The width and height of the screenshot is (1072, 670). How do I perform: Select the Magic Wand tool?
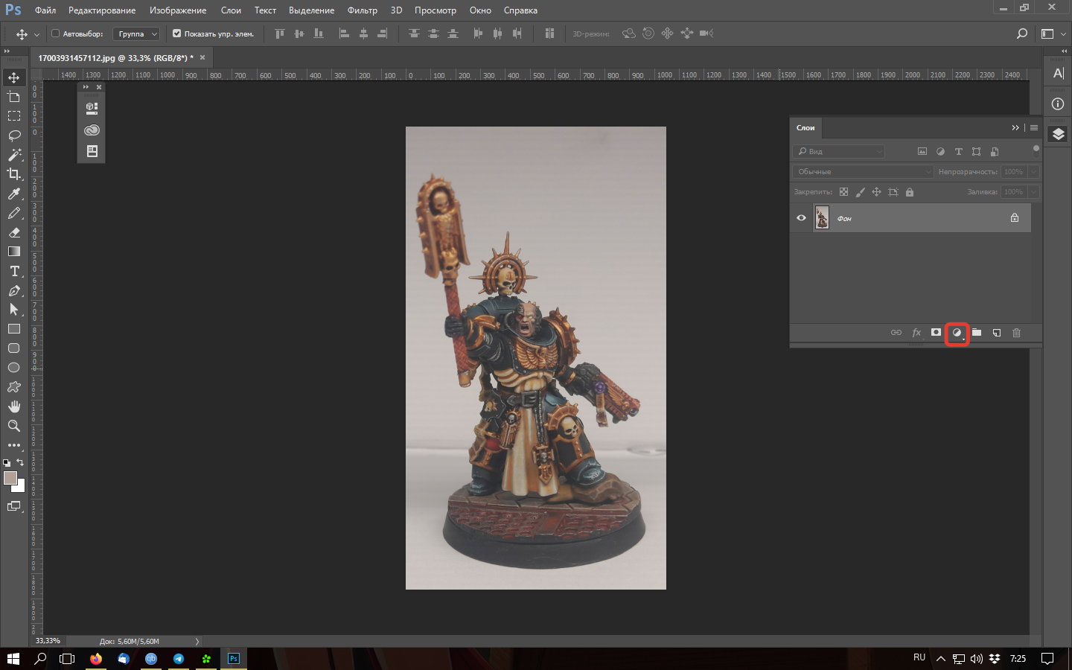point(14,155)
